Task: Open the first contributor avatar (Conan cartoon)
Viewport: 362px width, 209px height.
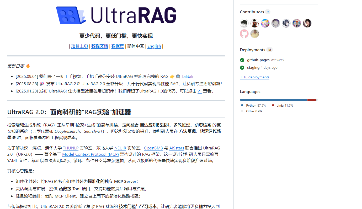Action: point(244,23)
